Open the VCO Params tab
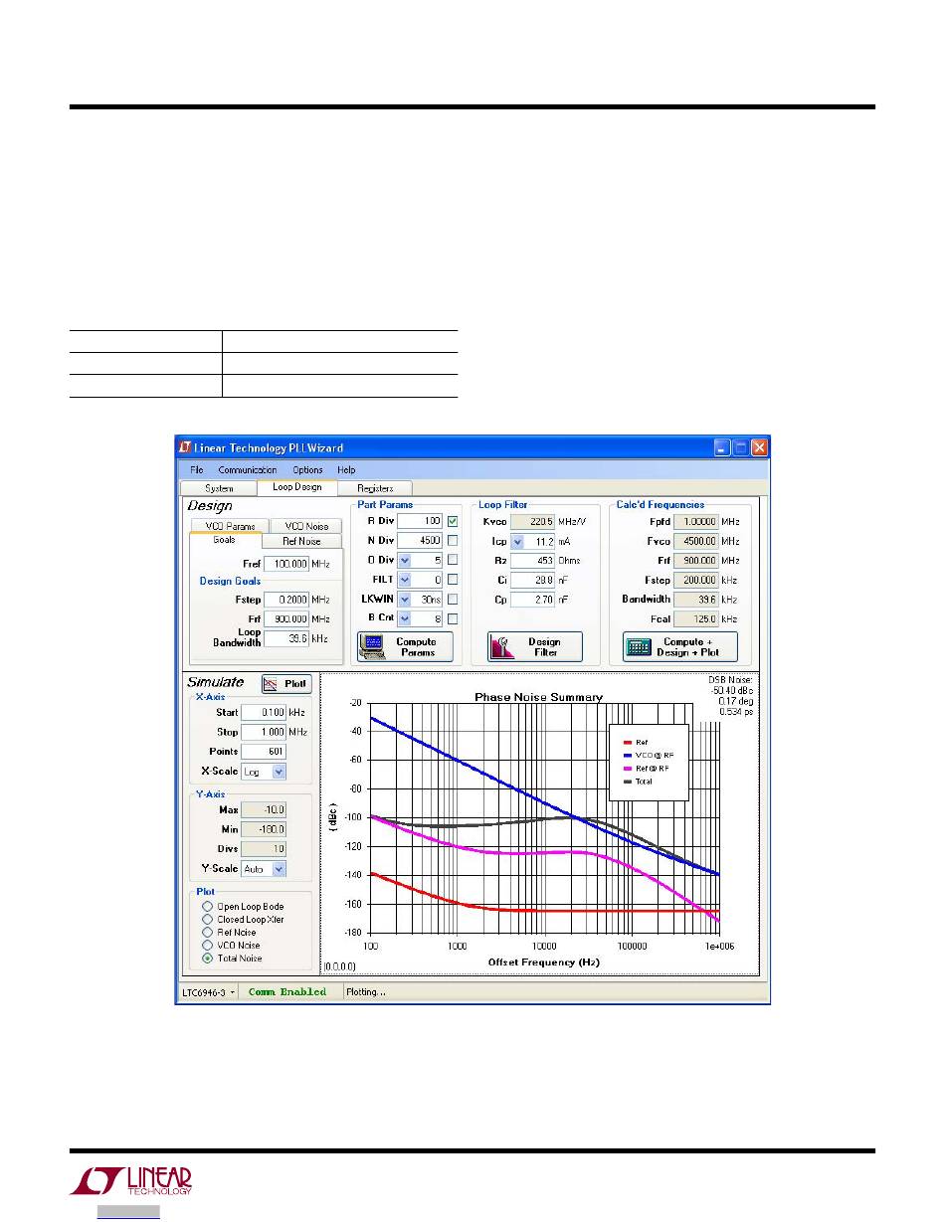 point(230,527)
